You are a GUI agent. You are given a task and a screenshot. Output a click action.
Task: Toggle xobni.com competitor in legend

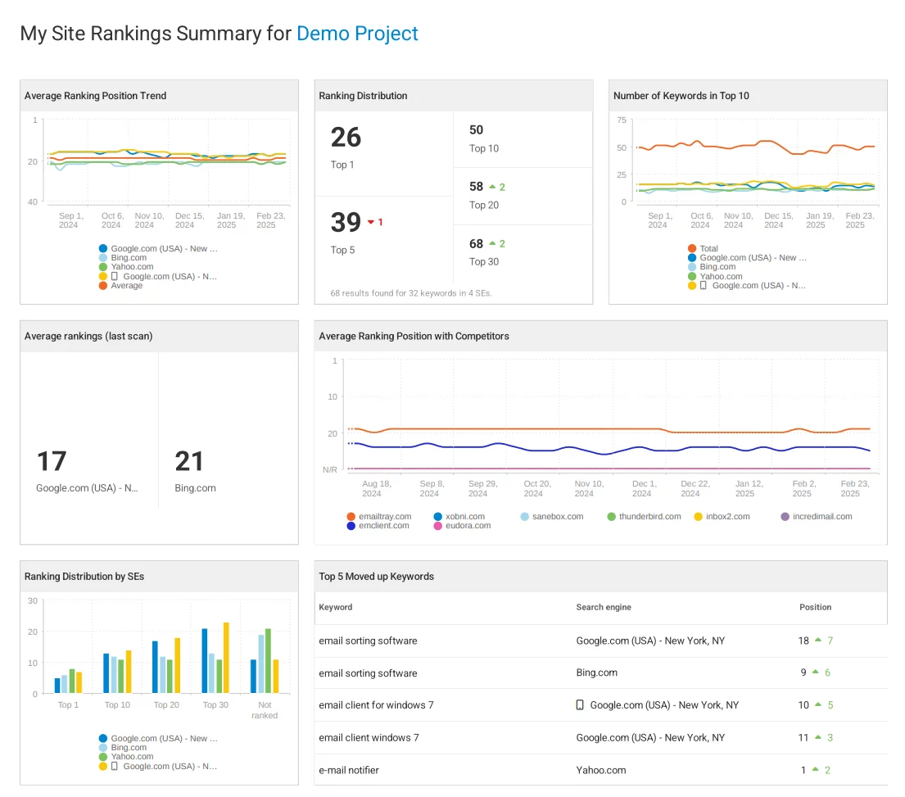pyautogui.click(x=459, y=517)
